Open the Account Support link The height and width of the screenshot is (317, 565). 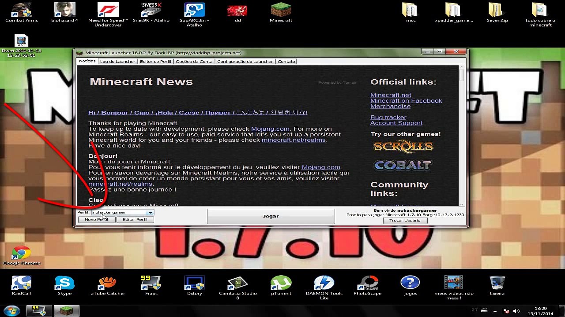396,123
